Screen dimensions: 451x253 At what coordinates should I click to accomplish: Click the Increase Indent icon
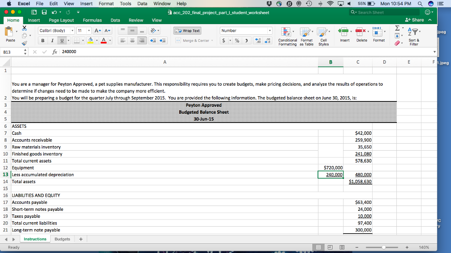(x=162, y=40)
